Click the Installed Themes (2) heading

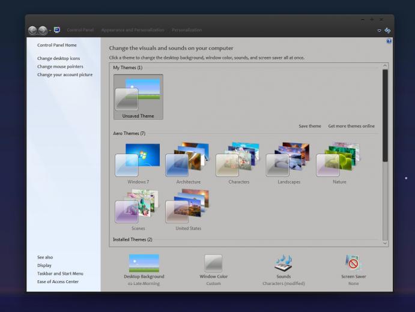133,239
